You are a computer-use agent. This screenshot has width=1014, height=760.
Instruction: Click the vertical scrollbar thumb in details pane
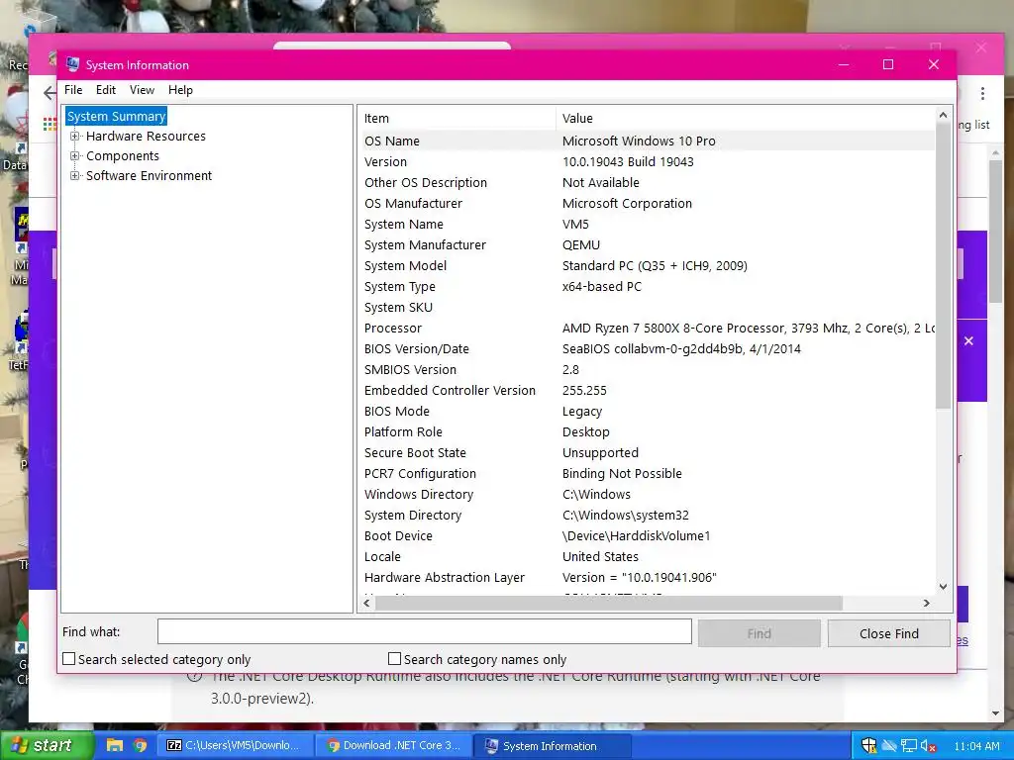[x=943, y=265]
